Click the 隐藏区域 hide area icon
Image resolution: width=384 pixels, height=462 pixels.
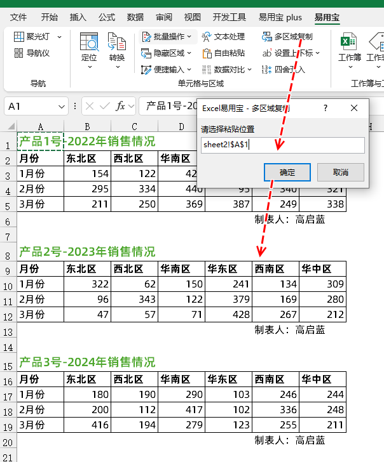pos(146,53)
